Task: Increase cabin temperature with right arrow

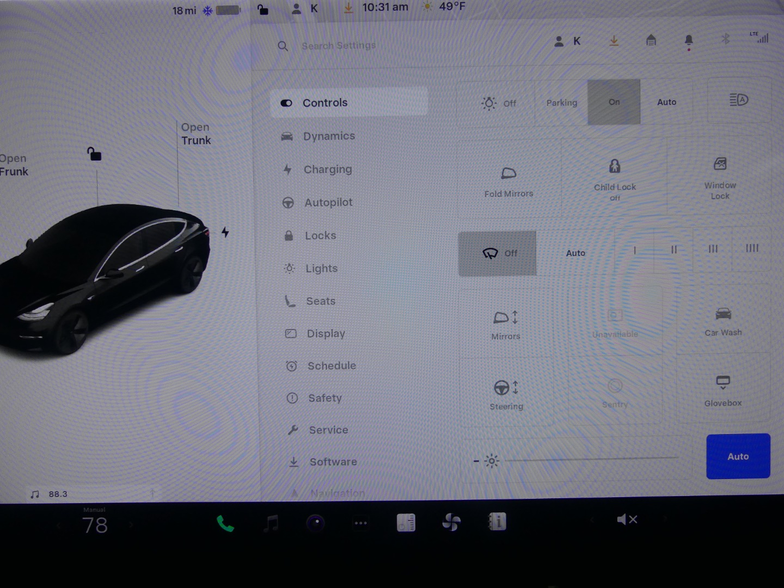Action: tap(131, 525)
